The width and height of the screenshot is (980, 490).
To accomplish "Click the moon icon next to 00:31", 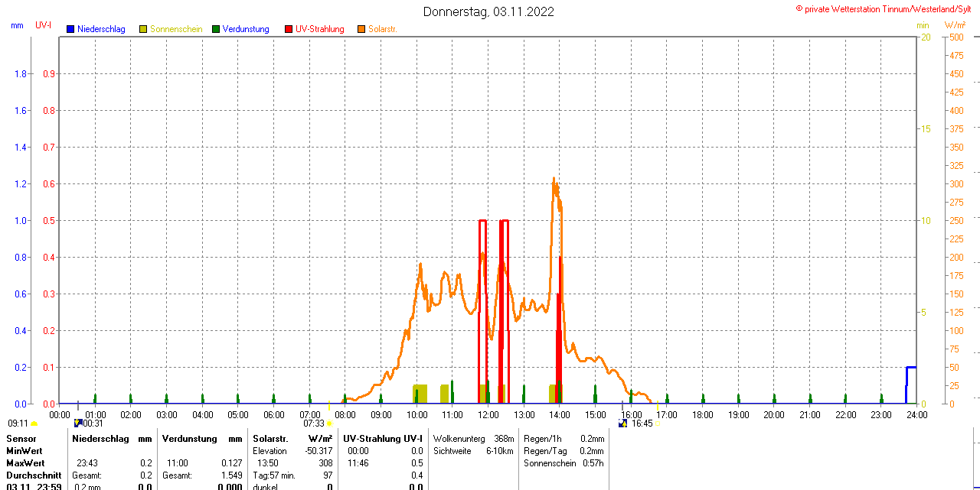I will (x=77, y=423).
